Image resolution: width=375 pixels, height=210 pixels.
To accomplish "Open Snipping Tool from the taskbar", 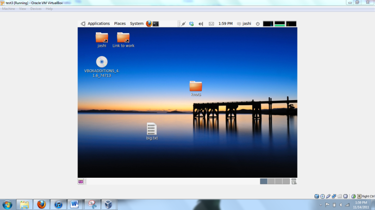I will click(x=92, y=204).
